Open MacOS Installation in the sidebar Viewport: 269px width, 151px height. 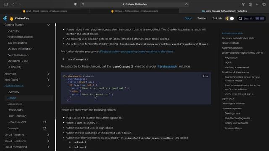[x=20, y=49]
